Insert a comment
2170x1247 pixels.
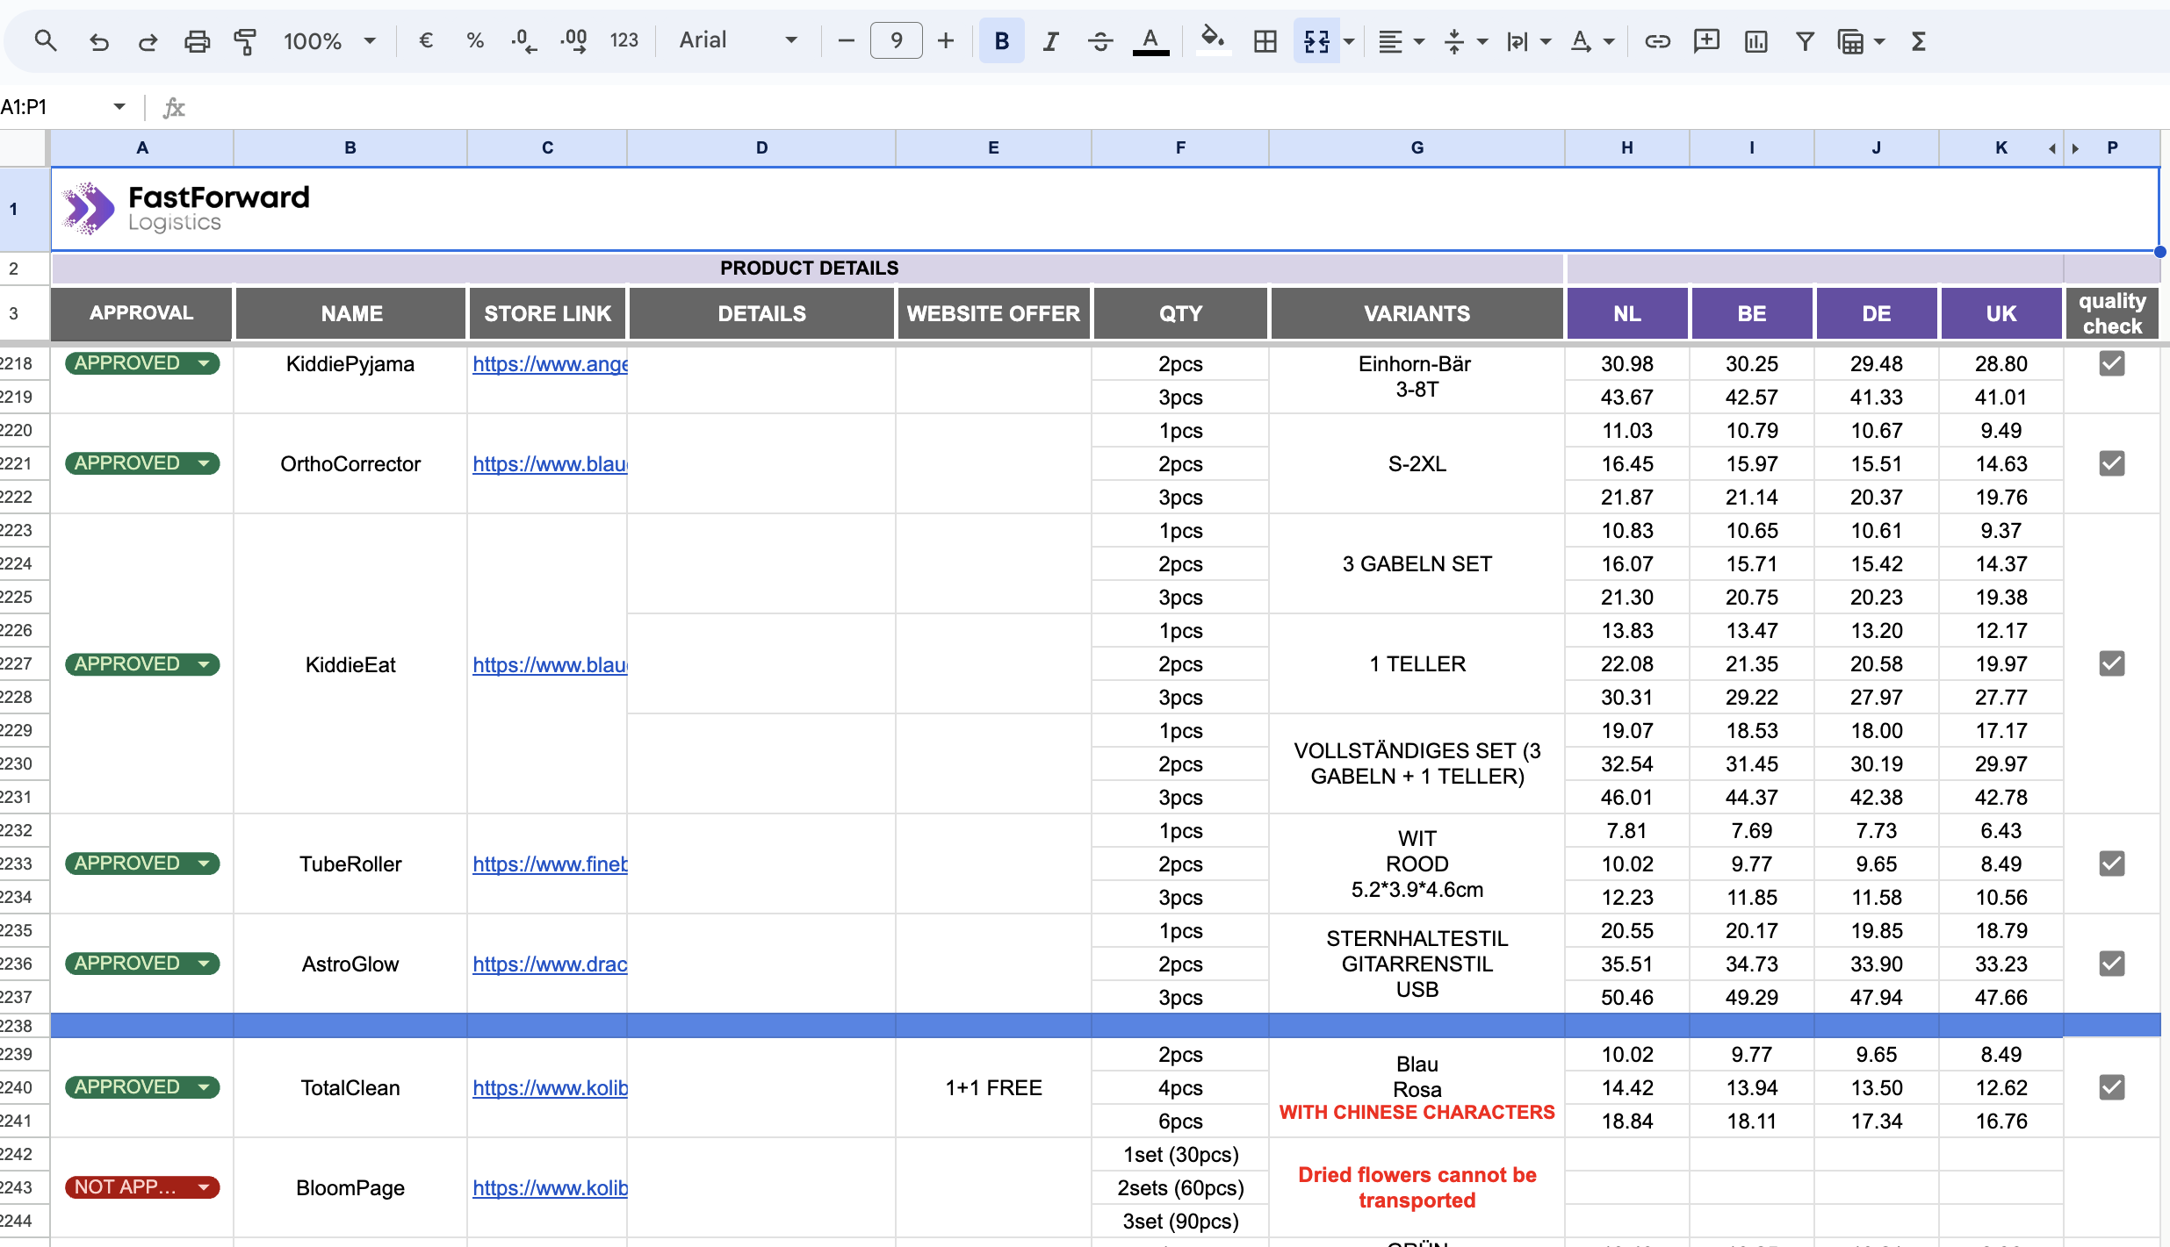(1706, 40)
